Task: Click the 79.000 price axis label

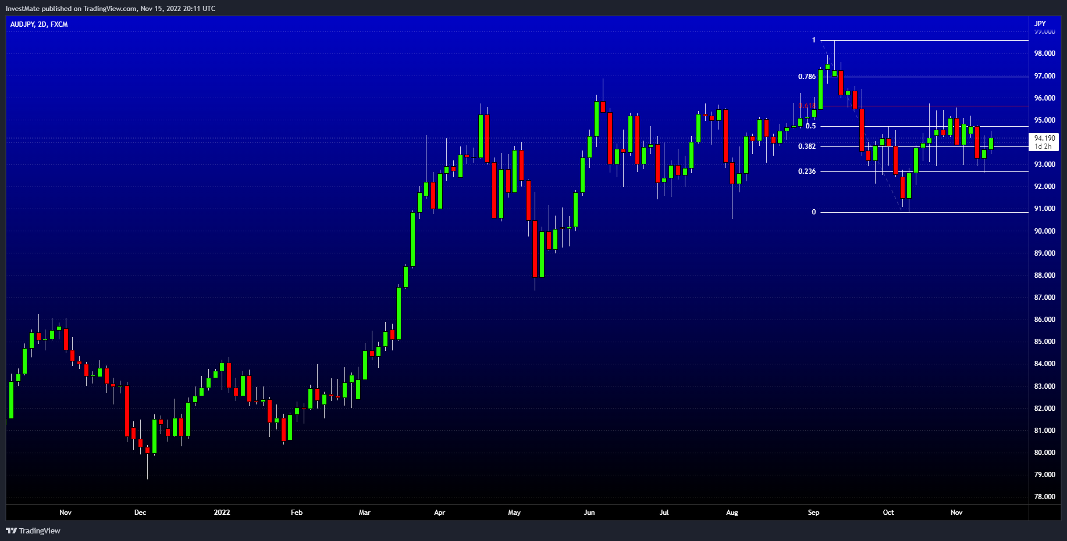Action: click(x=1044, y=475)
